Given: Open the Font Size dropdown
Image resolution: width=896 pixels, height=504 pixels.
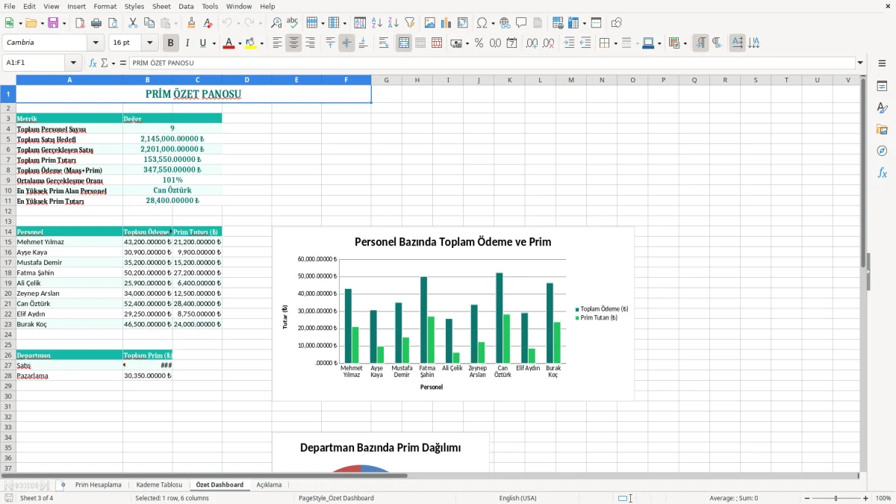Looking at the screenshot, I should point(149,43).
